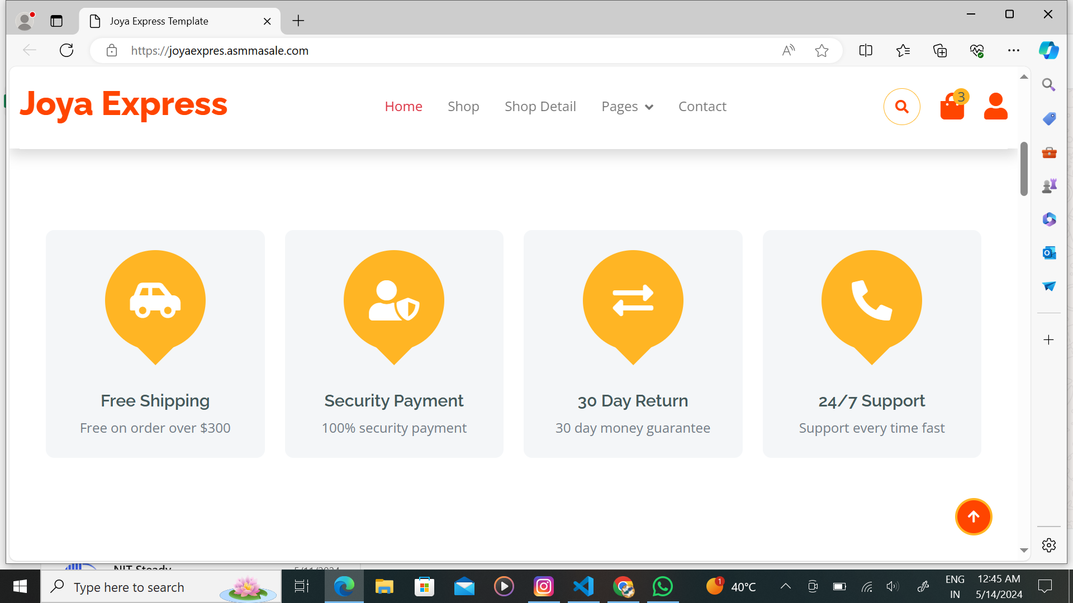Go to the Contact page link
Viewport: 1073px width, 603px height.
702,107
